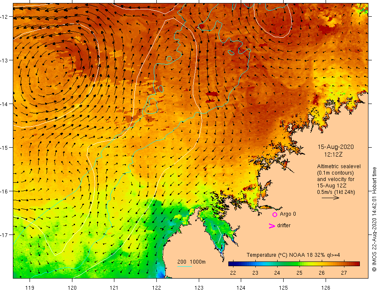
Task: Click the 125 longitude axis label
Action: 283,288
